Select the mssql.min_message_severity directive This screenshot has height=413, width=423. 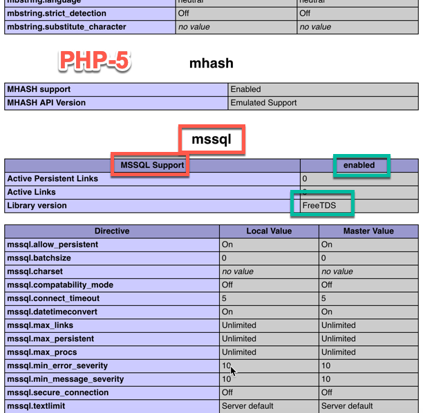(x=112, y=379)
